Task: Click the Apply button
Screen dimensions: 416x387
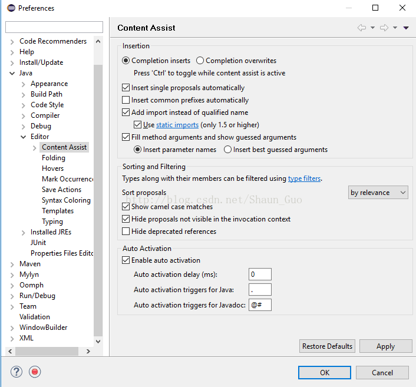Action: coord(386,346)
